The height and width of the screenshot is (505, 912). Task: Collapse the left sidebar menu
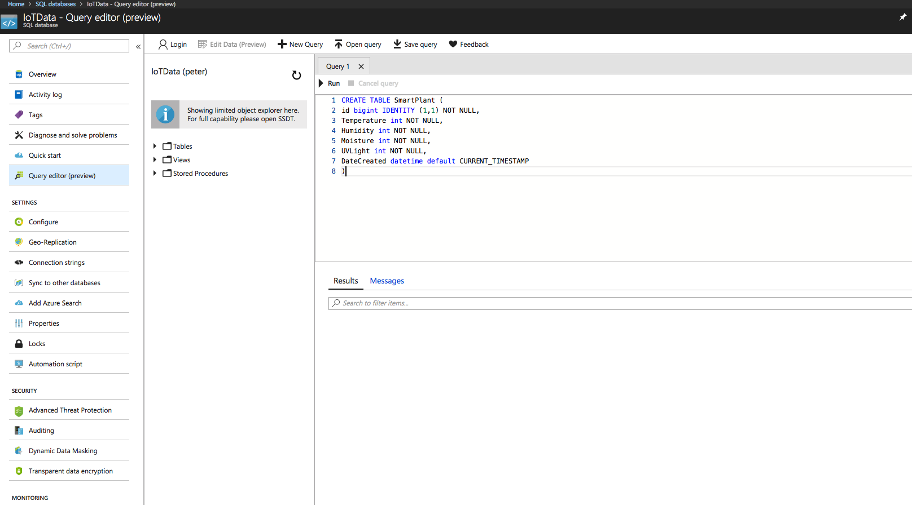pyautogui.click(x=138, y=47)
